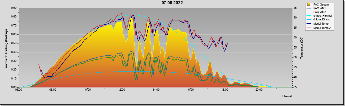The width and height of the screenshot is (345, 106).
Task: Click the 40 temperature axis value
Action: (295, 77)
